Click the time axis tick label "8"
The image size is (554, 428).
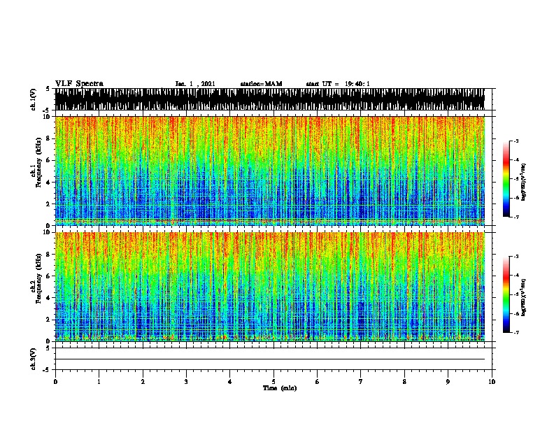coord(404,382)
